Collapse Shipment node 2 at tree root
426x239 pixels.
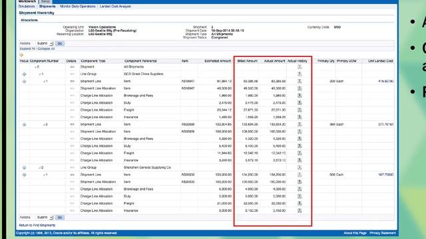pos(35,67)
